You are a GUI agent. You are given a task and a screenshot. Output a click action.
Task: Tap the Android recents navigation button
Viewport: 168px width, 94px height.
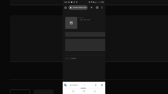click(73, 91)
